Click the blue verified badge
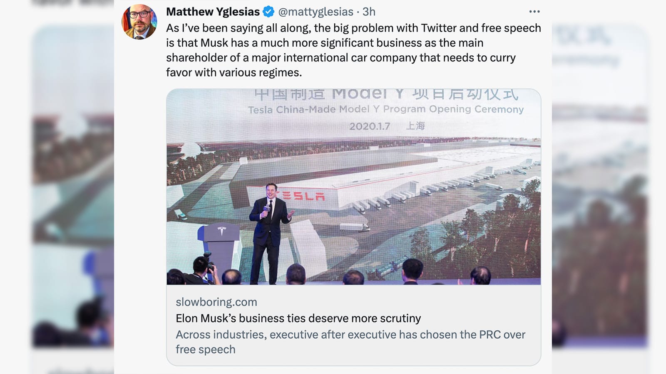This screenshot has height=374, width=666. [268, 12]
